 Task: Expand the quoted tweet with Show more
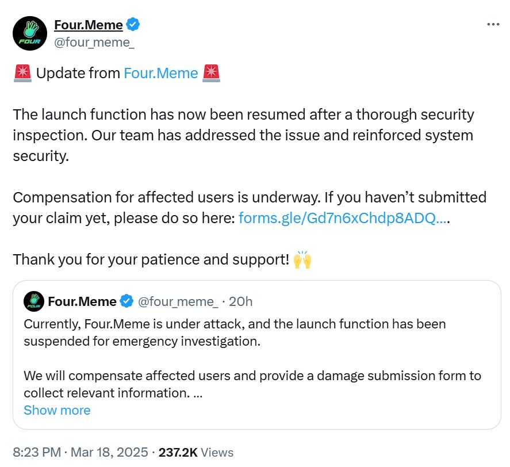(57, 410)
